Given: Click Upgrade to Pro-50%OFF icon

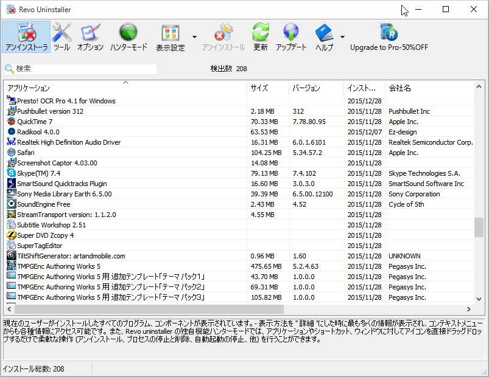Looking at the screenshot, I should tap(389, 36).
